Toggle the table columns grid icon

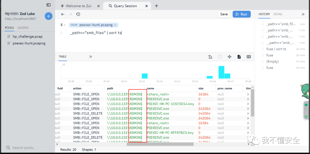[x=249, y=57]
